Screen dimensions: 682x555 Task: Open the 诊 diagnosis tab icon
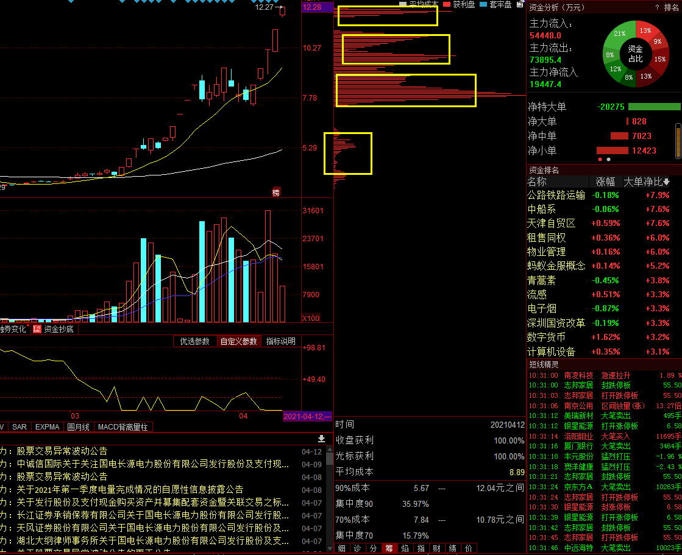(357, 548)
